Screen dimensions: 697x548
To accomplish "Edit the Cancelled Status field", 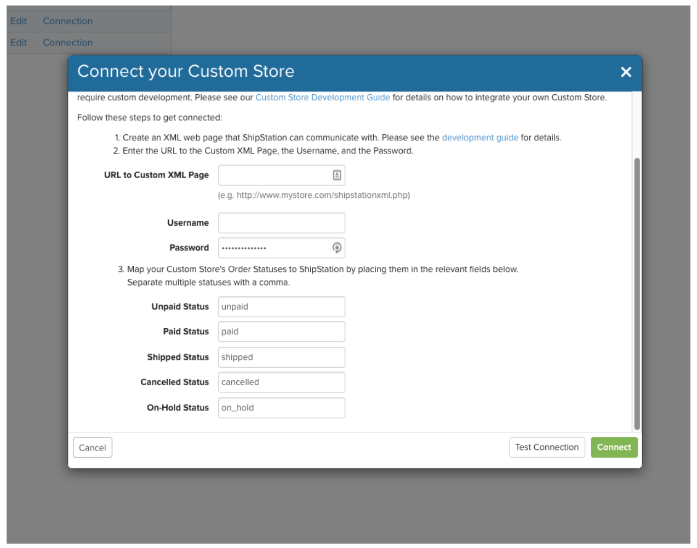I will [282, 383].
